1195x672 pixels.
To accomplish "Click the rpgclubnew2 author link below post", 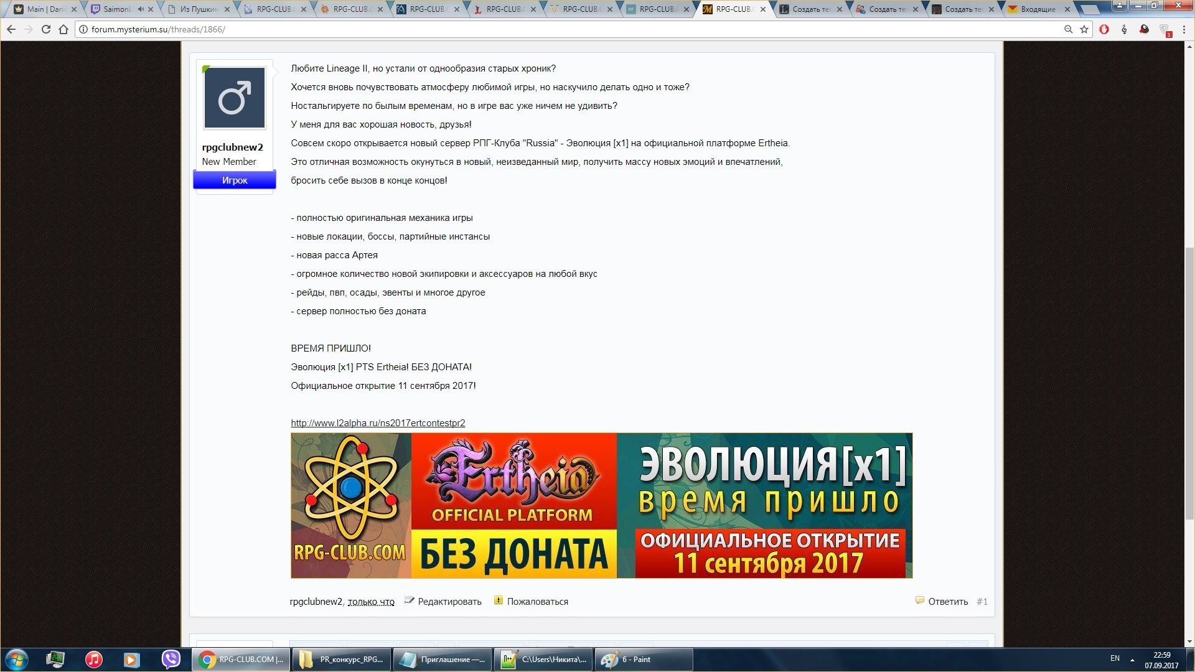I will tap(316, 602).
